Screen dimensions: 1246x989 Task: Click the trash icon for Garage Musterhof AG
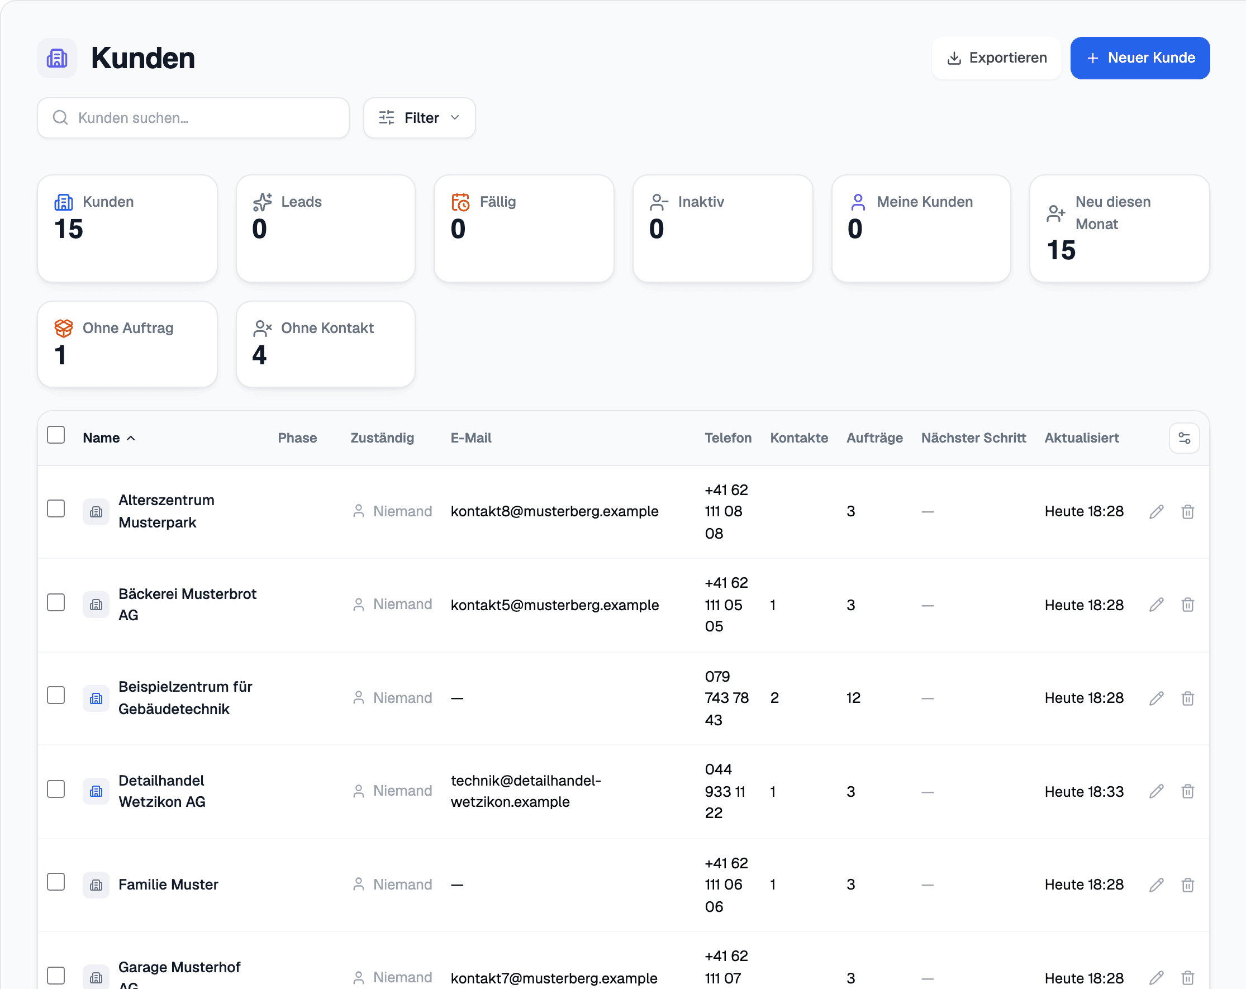pyautogui.click(x=1188, y=978)
